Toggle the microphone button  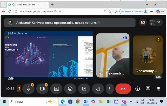coord(29,89)
